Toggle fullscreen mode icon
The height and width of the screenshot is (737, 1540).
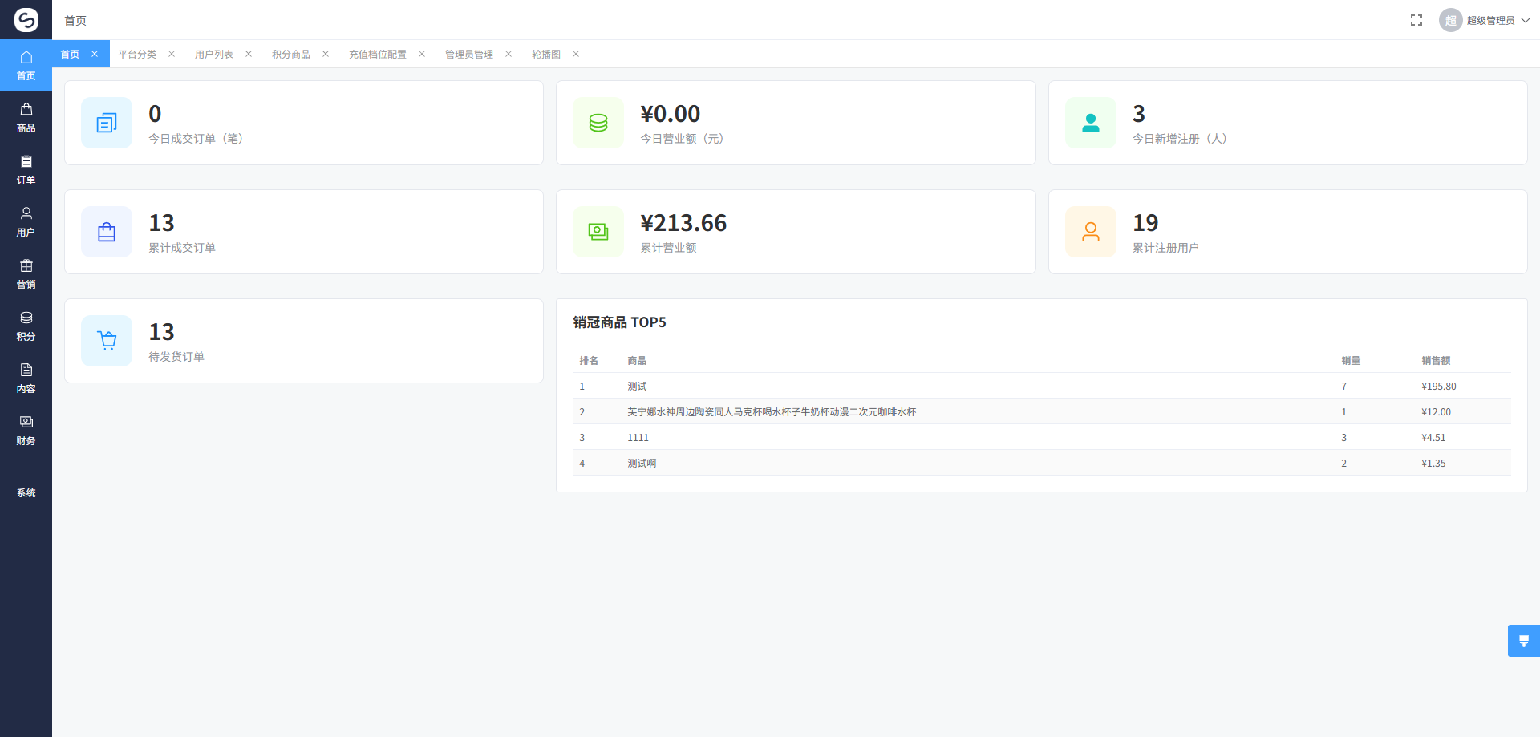(x=1416, y=20)
